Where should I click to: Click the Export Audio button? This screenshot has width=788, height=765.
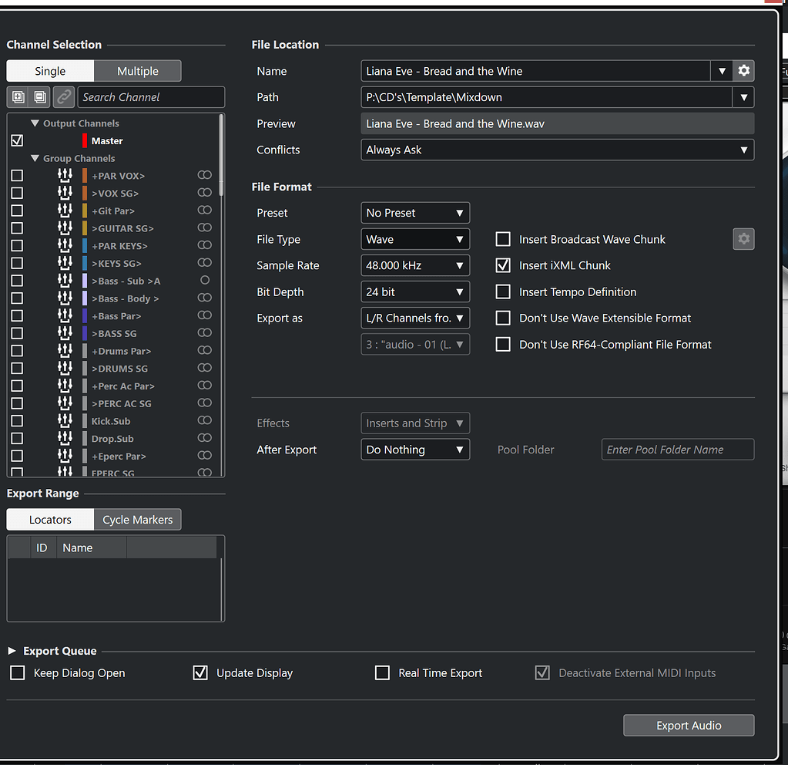[x=688, y=725]
